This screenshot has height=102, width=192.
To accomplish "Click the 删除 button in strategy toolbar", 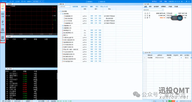I will [92, 7].
